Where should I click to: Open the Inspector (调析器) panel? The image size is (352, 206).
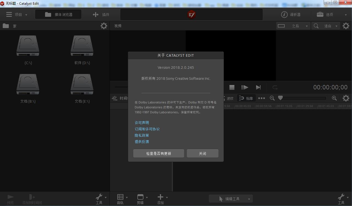pos(291,15)
